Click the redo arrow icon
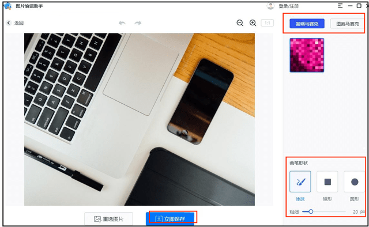The width and height of the screenshot is (369, 227). [138, 23]
